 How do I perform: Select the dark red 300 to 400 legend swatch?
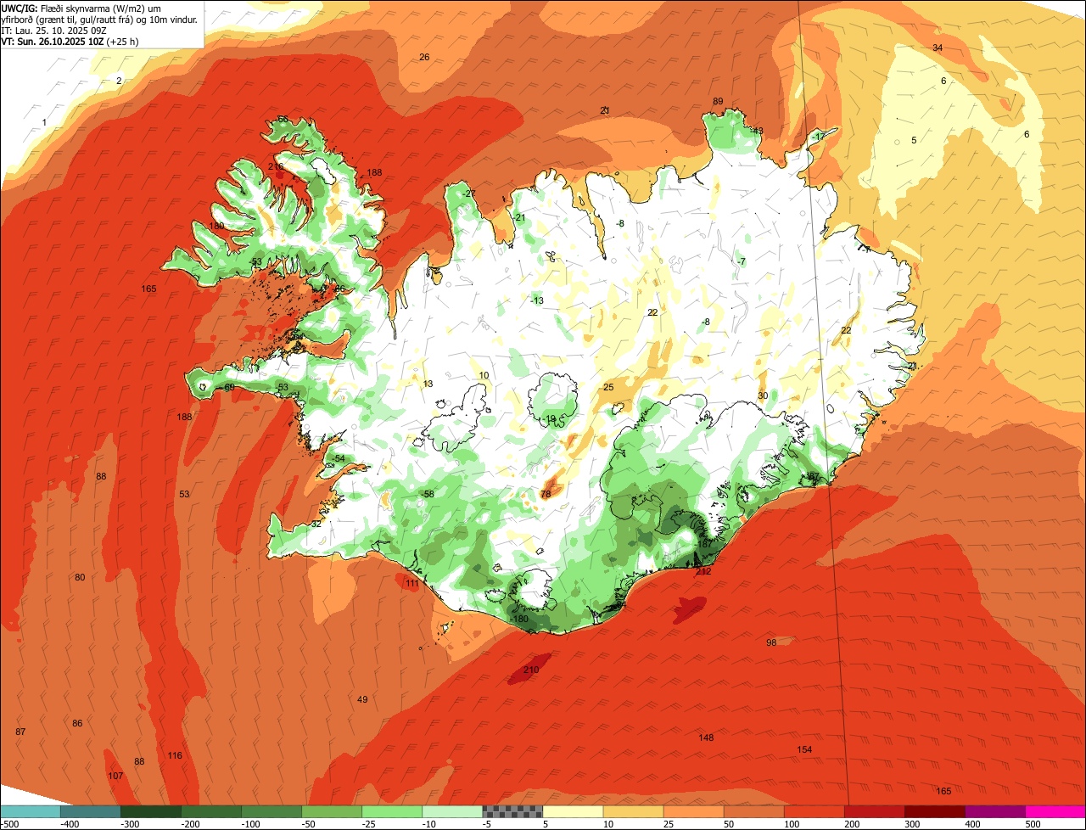tap(934, 811)
